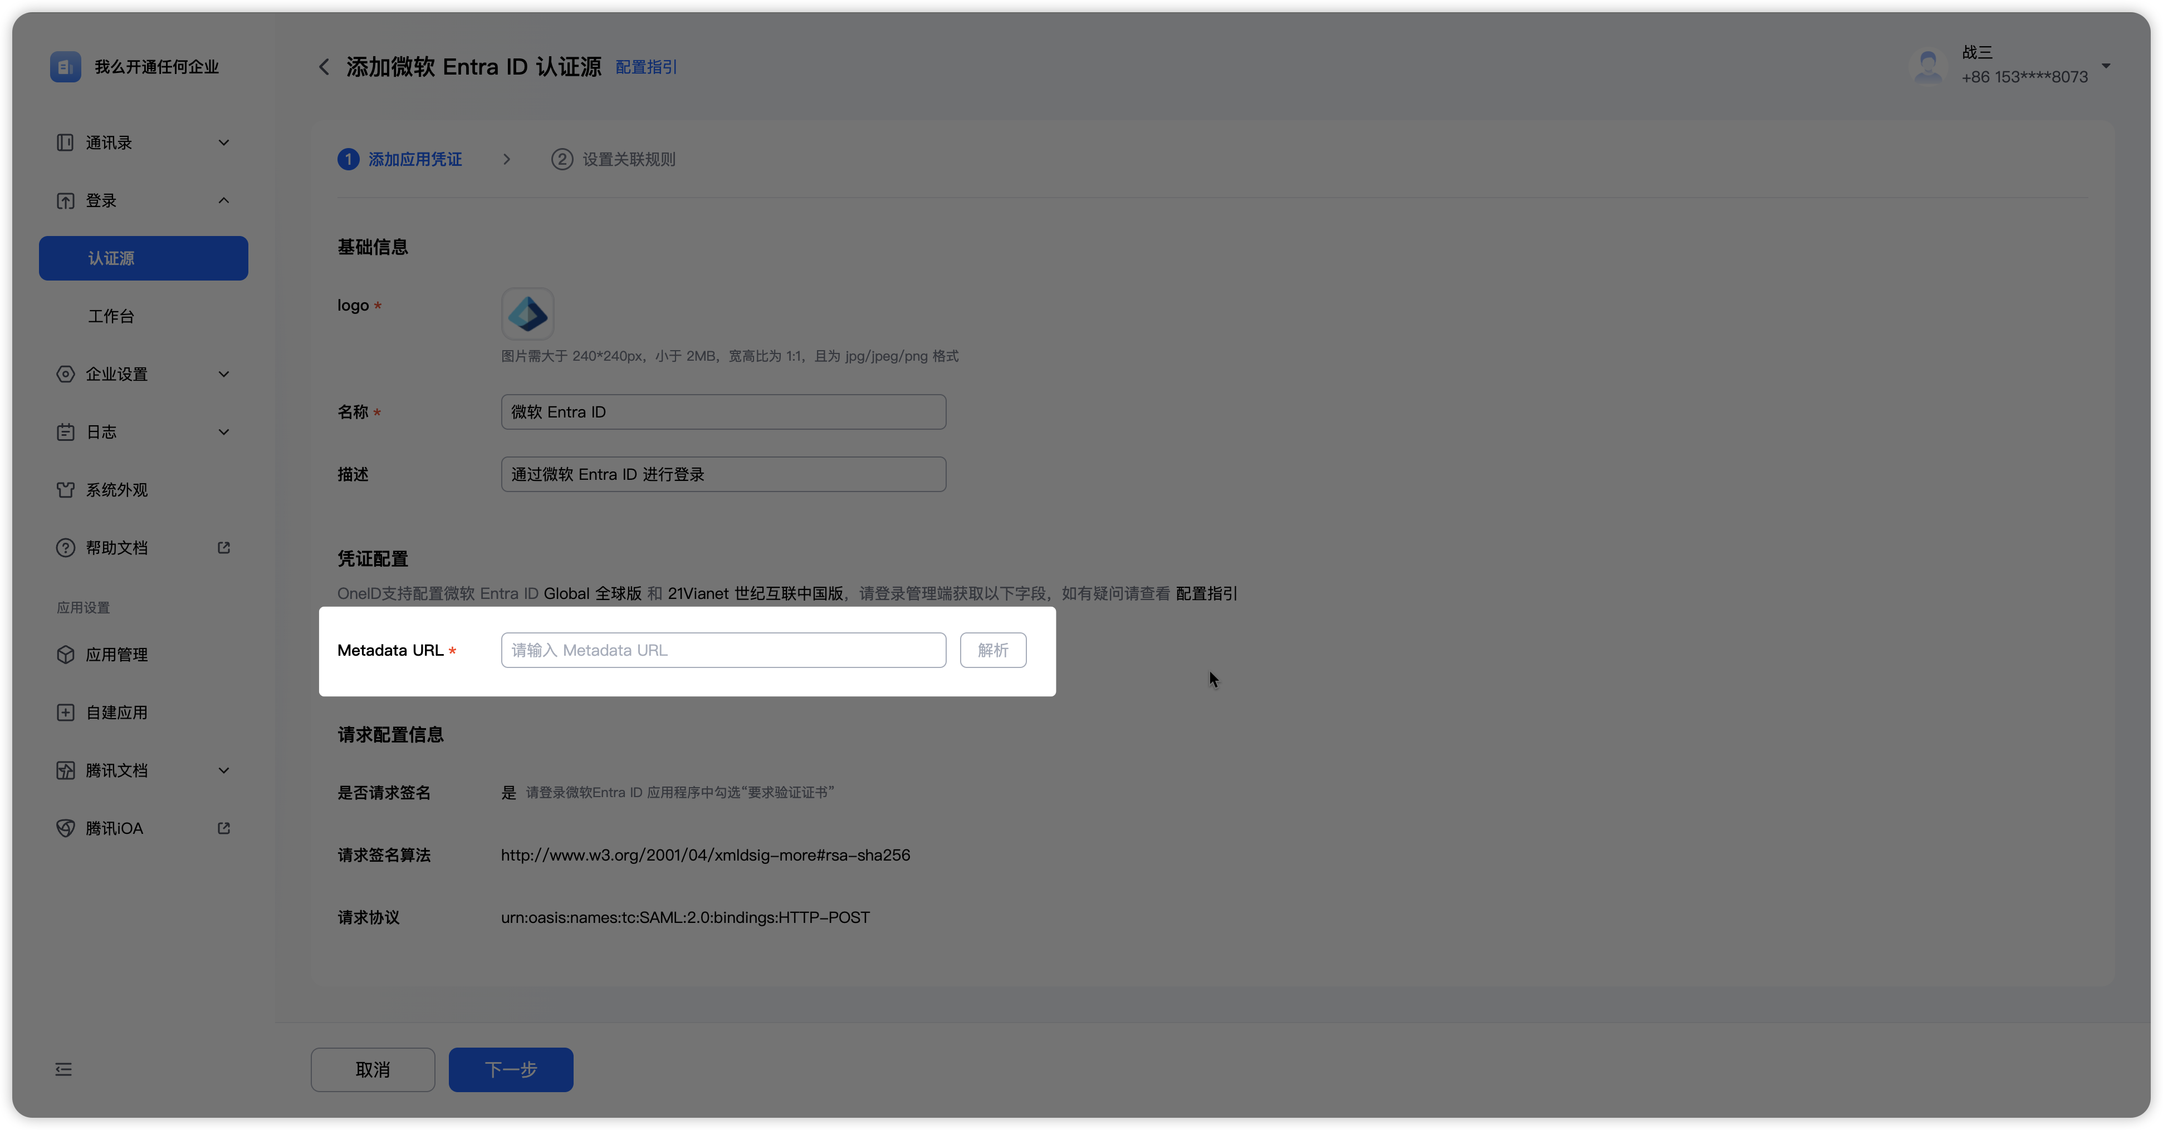Click the 自建应用 plus icon

(x=66, y=712)
